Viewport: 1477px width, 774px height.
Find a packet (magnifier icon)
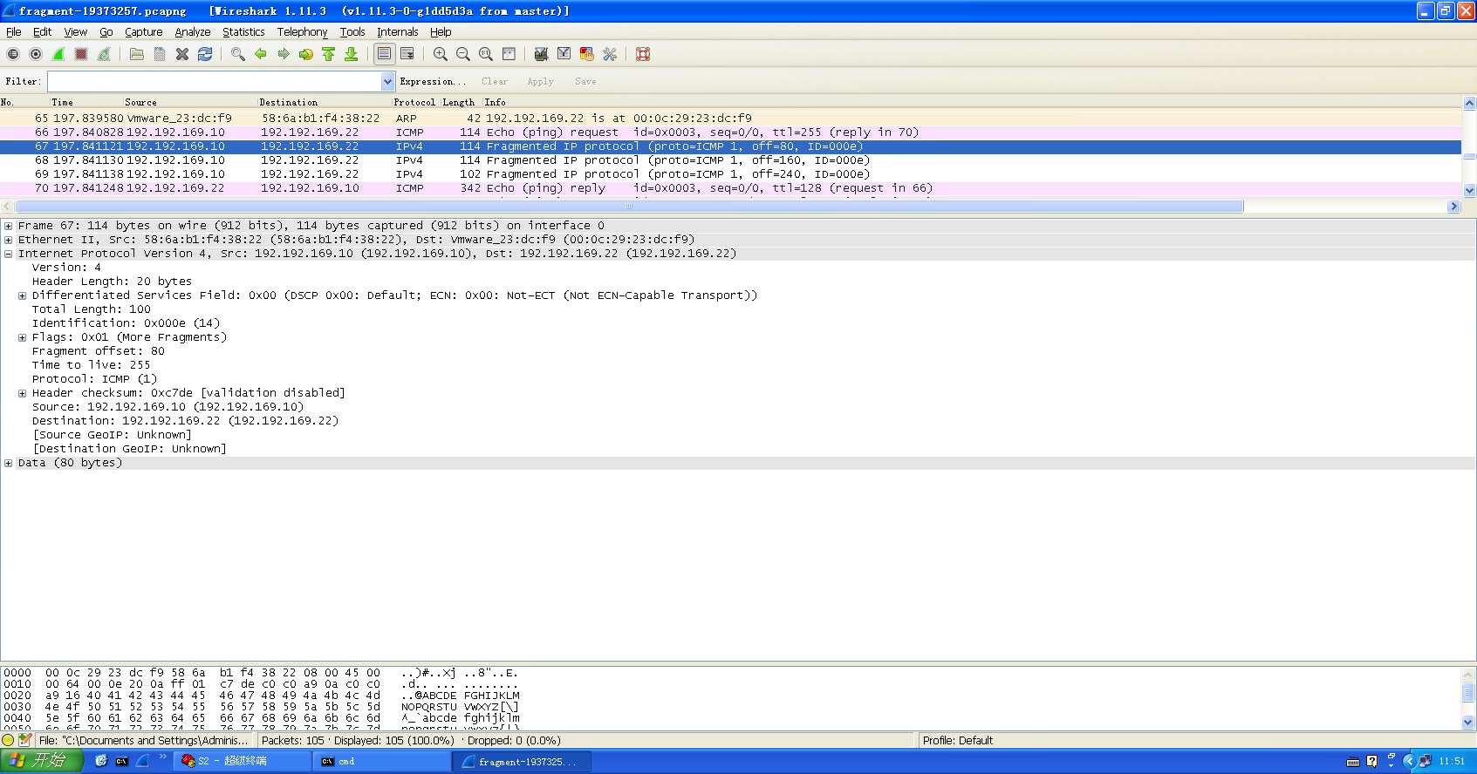point(237,54)
